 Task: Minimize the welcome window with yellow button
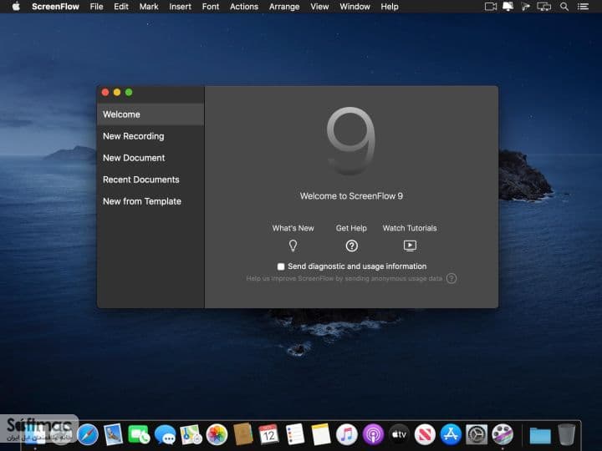coord(117,93)
